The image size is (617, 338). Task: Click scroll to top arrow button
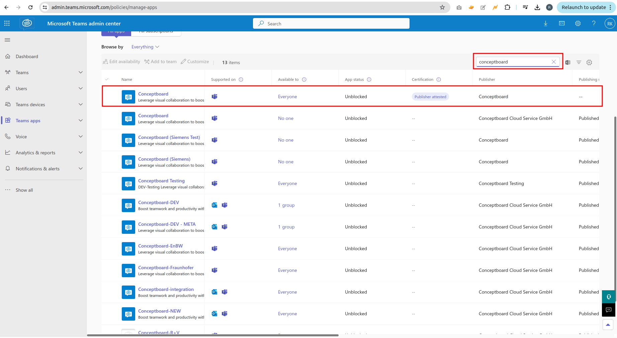coord(608,325)
